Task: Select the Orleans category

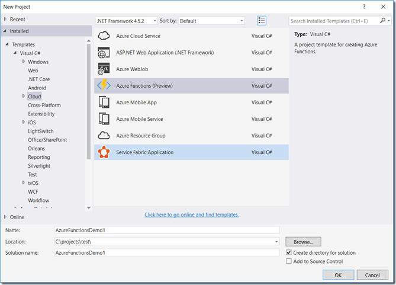Action: pos(37,149)
